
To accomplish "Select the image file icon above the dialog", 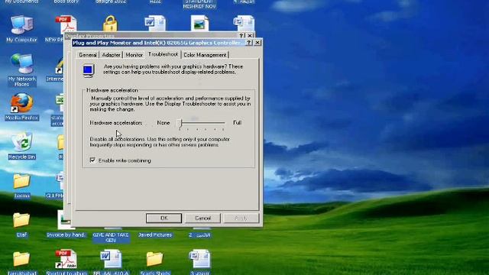I will [199, 24].
